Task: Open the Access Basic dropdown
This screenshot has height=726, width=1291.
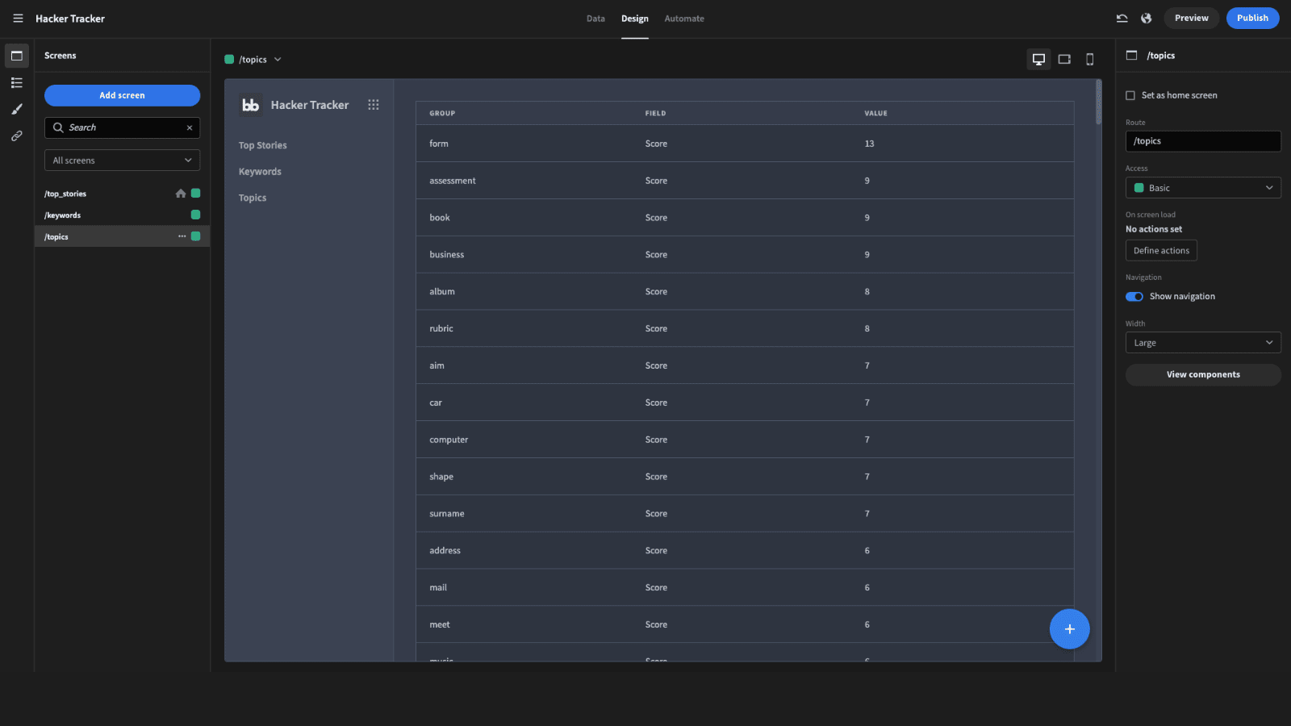Action: tap(1203, 188)
